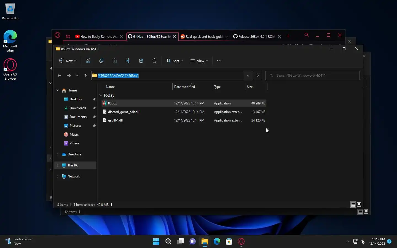397x248 pixels.
Task: Open a new tab in Opera GX
Action: pyautogui.click(x=288, y=36)
